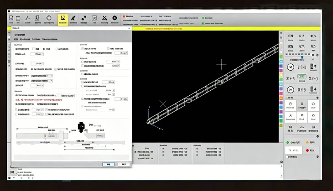This screenshot has height=191, width=333.
Task: Click the yellow highlighted toolbar icon
Action: click(63, 20)
